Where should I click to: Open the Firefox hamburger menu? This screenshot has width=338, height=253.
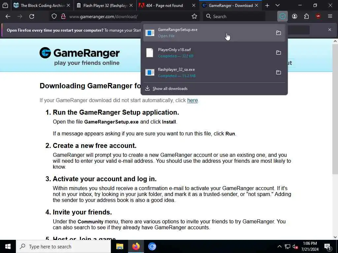tap(330, 16)
